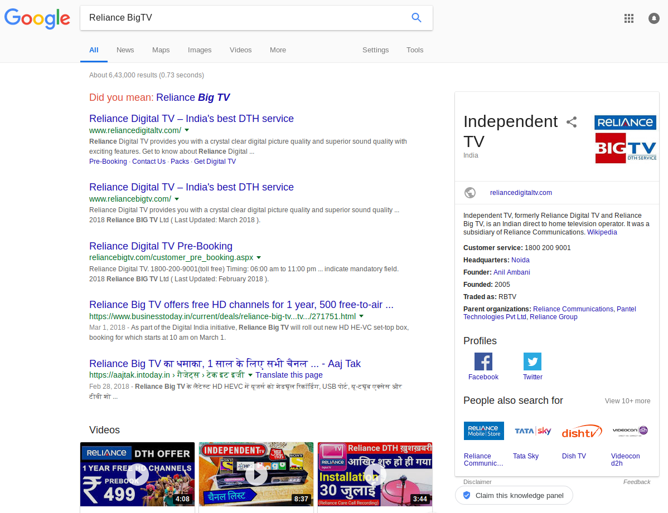The height and width of the screenshot is (513, 668).
Task: Open the Wikipedia link in the description
Action: [x=602, y=232]
